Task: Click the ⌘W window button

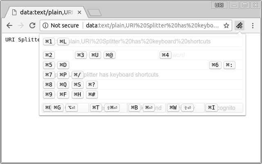Action: point(185,108)
